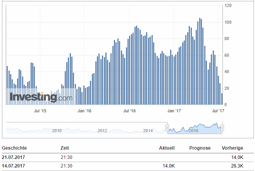Click Vorherige value 26,3K
The height and width of the screenshot is (171, 255).
click(x=237, y=166)
